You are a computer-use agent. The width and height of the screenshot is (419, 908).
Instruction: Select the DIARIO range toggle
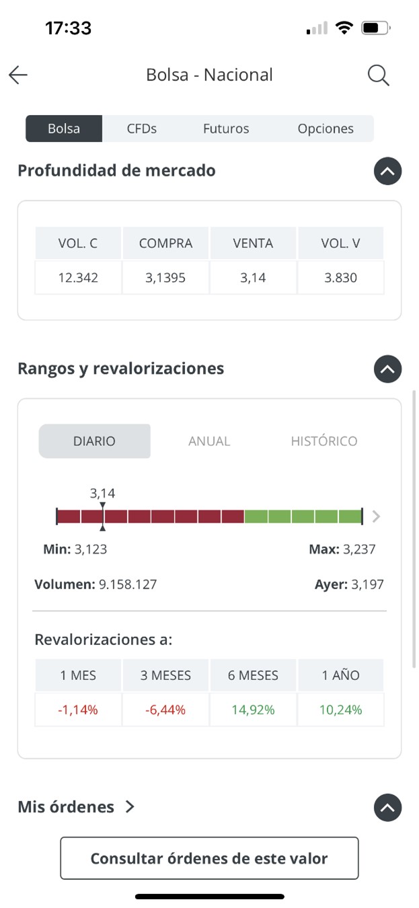pos(94,441)
